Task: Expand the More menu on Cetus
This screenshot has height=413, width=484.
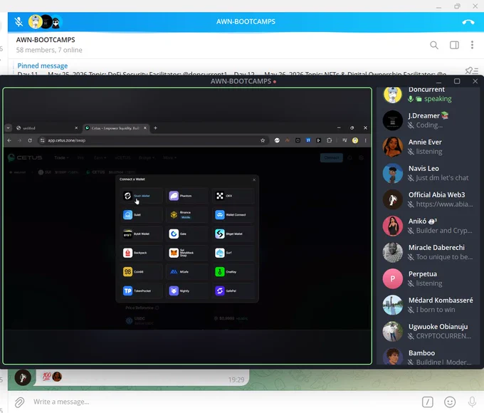Action: pyautogui.click(x=169, y=157)
